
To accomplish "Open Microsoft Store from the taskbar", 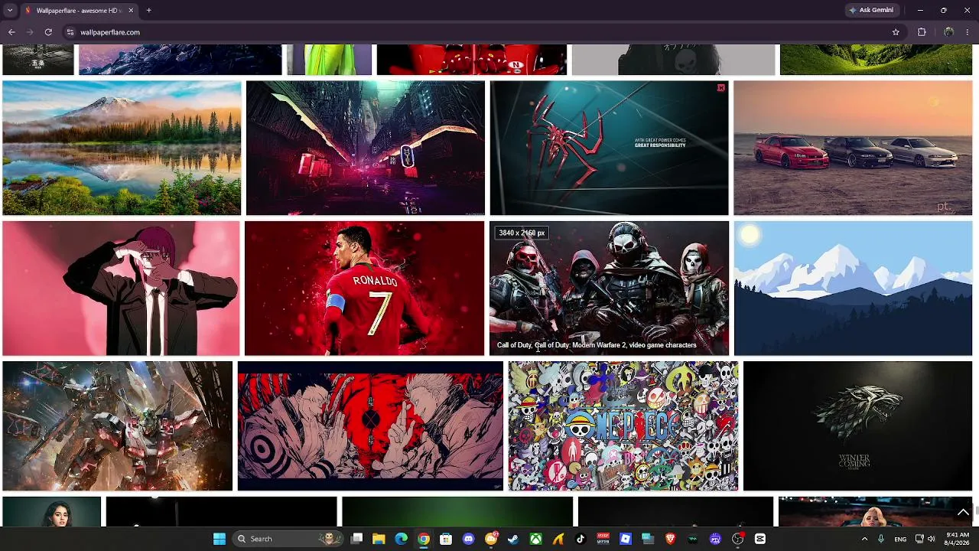I will tap(446, 539).
